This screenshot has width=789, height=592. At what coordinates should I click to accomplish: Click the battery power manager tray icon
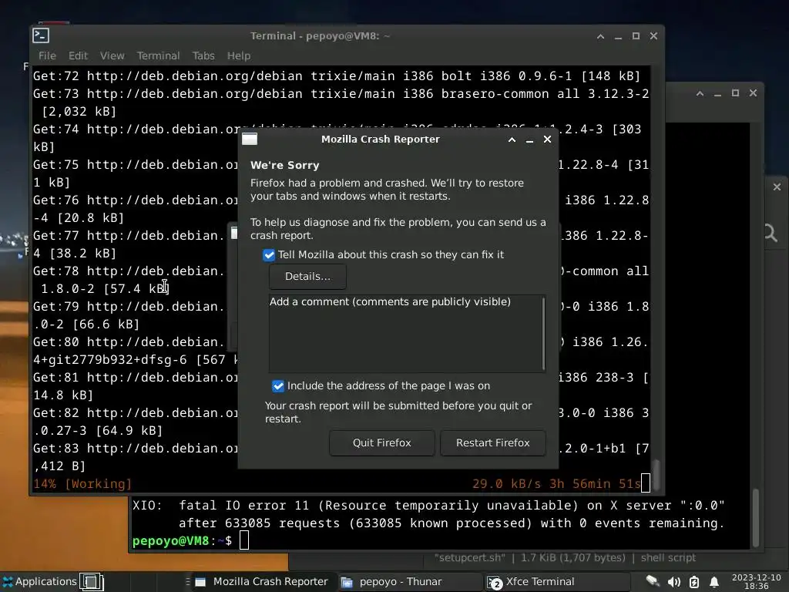click(x=694, y=583)
